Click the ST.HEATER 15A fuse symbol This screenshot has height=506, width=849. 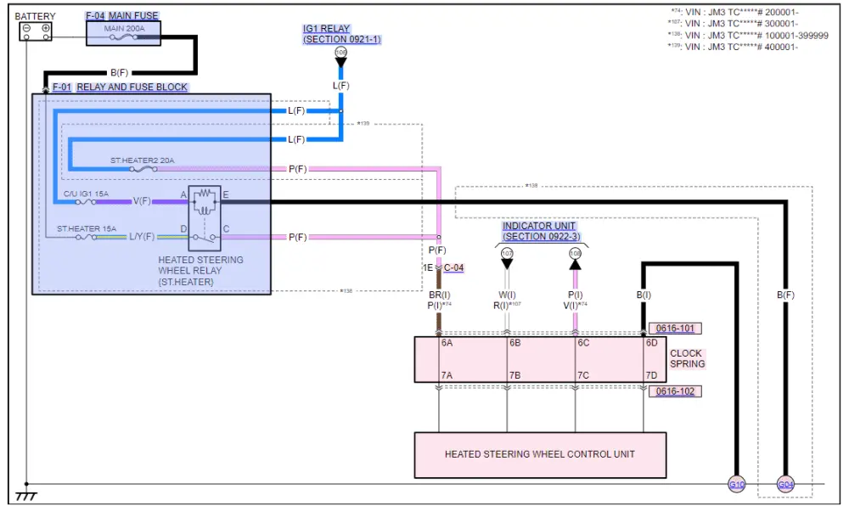coord(87,237)
